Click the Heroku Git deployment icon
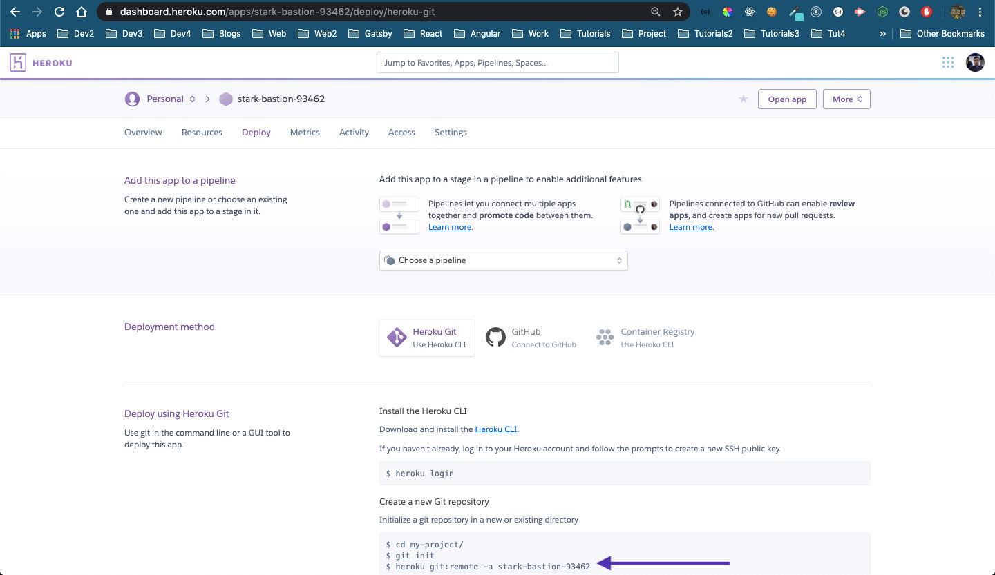 tap(397, 338)
